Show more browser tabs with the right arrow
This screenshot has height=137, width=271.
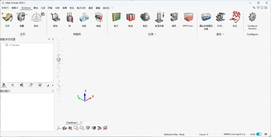point(53,85)
